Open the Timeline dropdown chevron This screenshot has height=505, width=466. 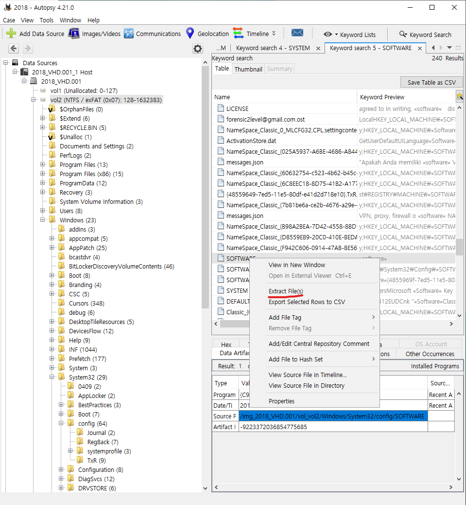pos(274,33)
